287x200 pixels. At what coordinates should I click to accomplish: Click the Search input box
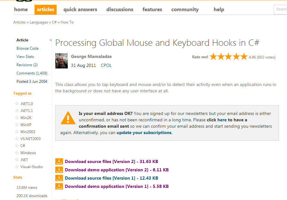(280, 10)
